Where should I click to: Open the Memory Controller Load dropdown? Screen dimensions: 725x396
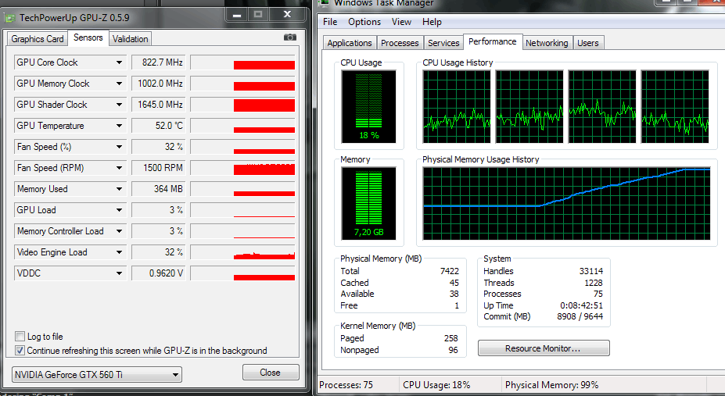click(x=120, y=231)
